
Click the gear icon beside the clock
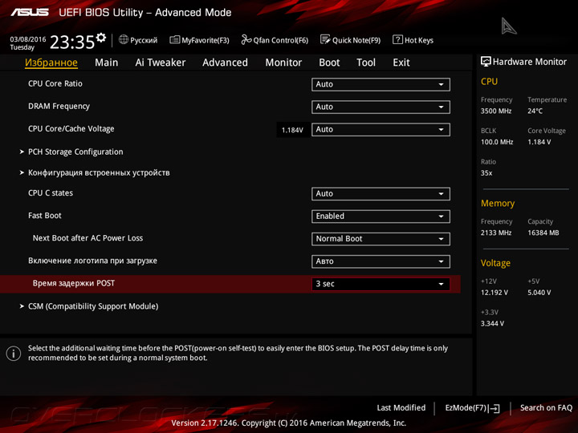point(101,37)
